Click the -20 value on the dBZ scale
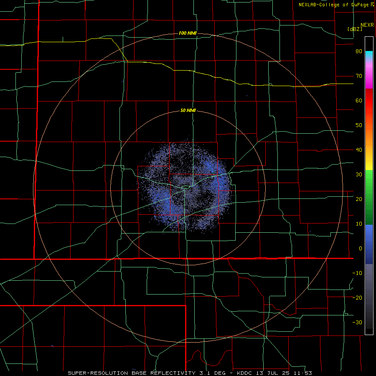The height and width of the screenshot is (376, 376). pos(357,297)
